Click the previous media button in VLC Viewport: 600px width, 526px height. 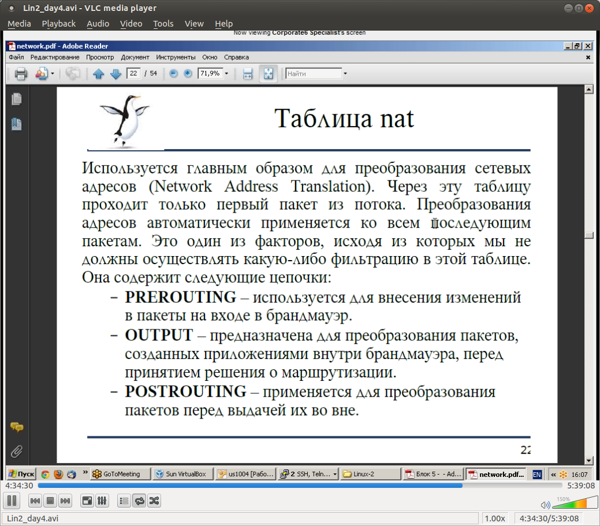[x=35, y=501]
